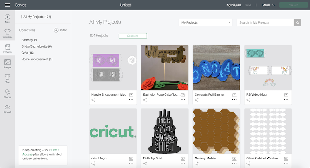Share the RB Video Mug project
Image resolution: width=310 pixels, height=168 pixels.
tap(248, 100)
